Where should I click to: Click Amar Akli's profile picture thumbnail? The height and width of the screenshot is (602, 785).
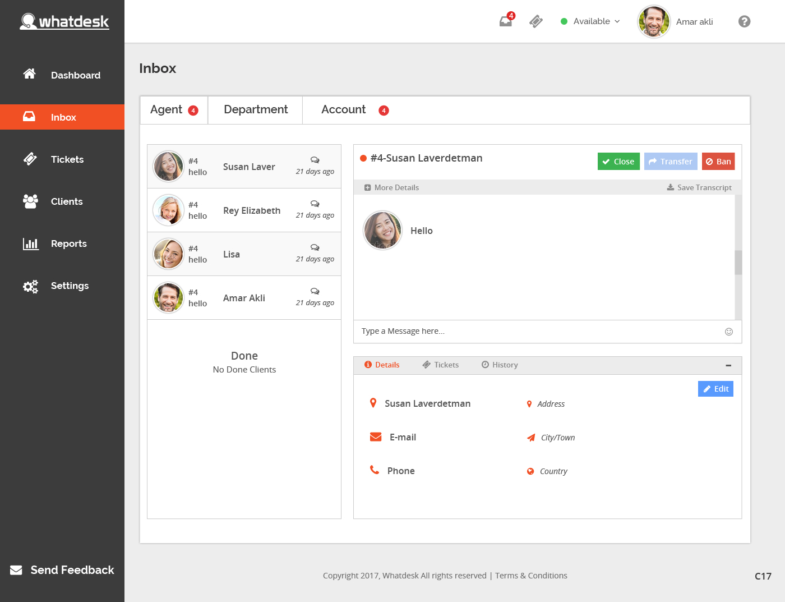168,298
